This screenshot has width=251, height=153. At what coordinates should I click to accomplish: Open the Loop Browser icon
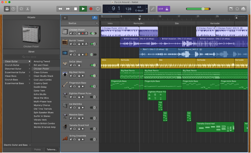[x=237, y=9]
